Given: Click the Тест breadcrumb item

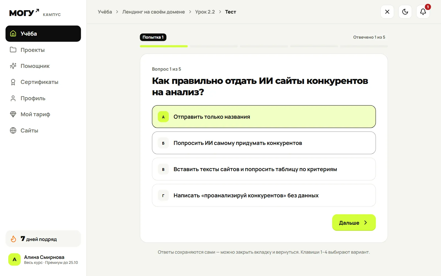Looking at the screenshot, I should click(230, 12).
